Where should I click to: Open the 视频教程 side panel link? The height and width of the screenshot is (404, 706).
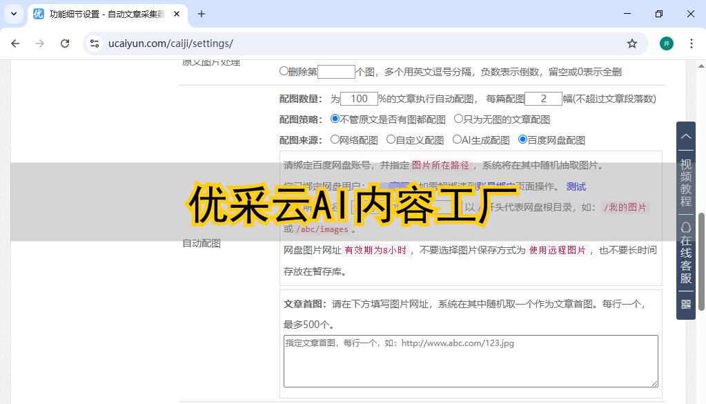click(x=685, y=183)
